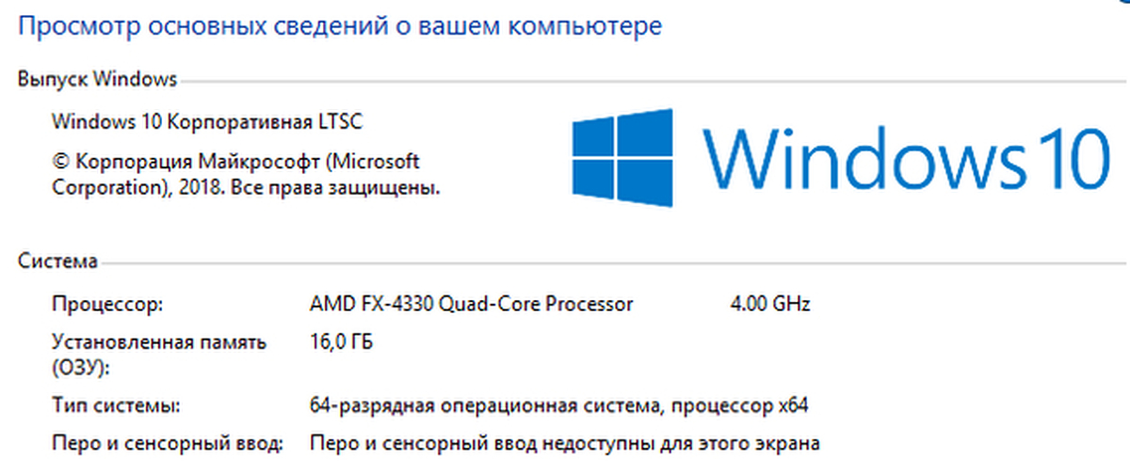Viewport: 1130px width, 474px height.
Task: Click the "Windows 10 Корпоративная LTSC" edition text
Action: point(207,122)
